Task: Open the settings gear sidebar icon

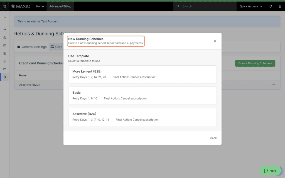Action: 5,77
